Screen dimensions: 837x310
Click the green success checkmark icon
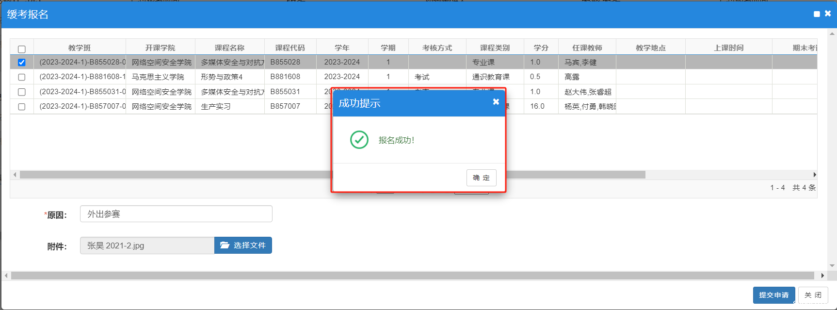359,140
